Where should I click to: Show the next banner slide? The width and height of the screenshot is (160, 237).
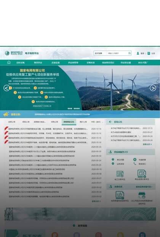click(x=153, y=88)
